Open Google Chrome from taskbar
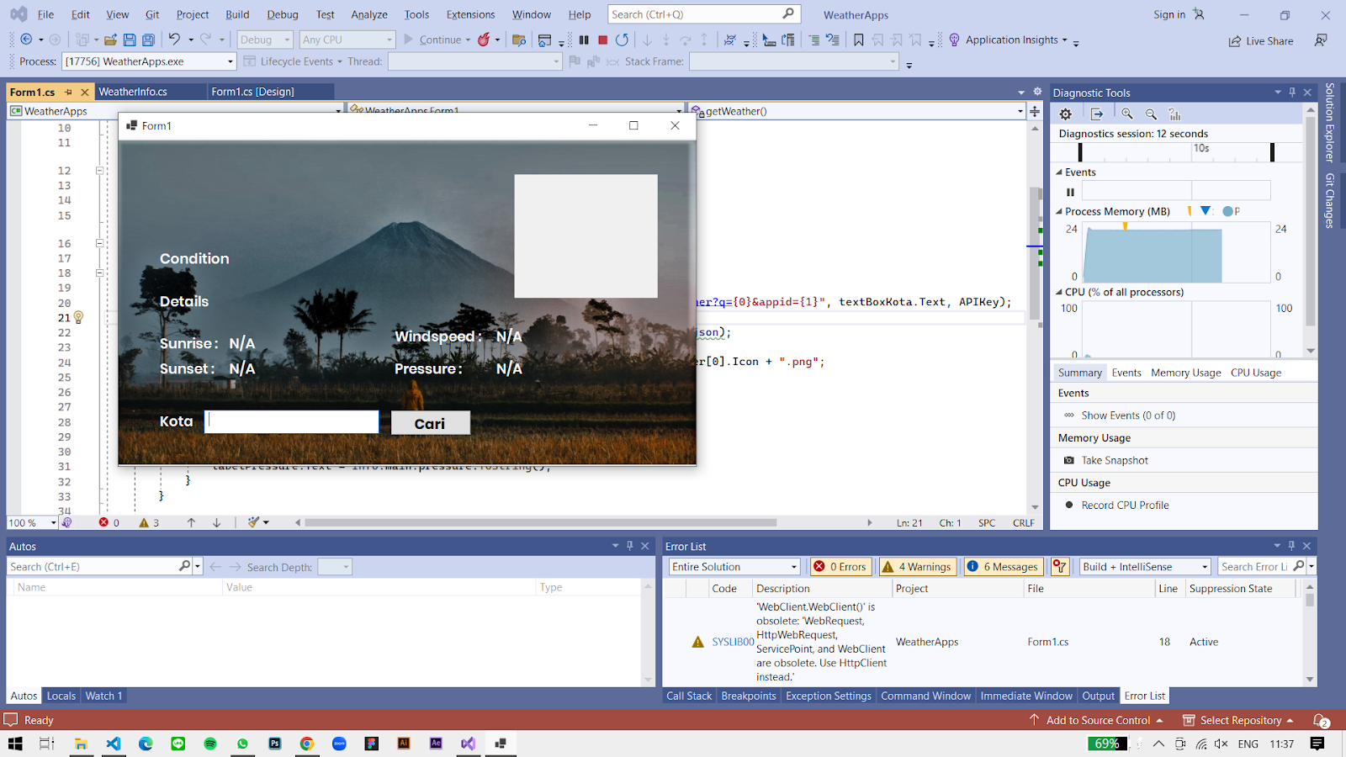The width and height of the screenshot is (1346, 757). click(x=307, y=744)
